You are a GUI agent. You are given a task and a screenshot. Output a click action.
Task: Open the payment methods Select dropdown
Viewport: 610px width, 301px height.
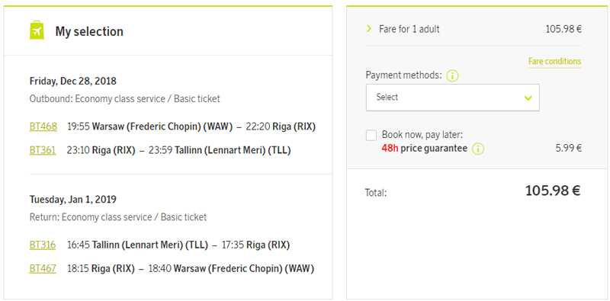coord(452,98)
